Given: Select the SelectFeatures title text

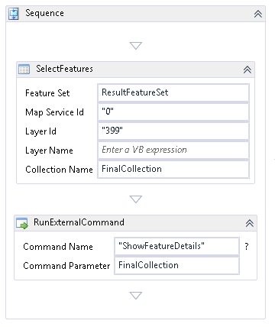Looking at the screenshot, I should 64,69.
